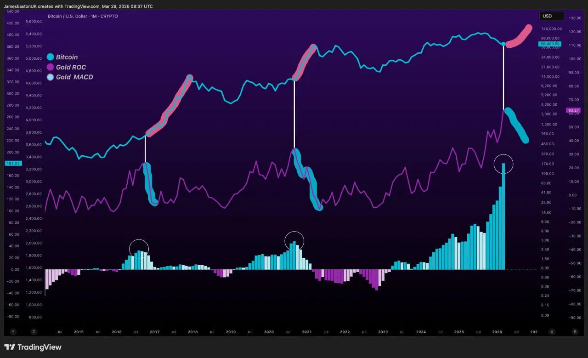The image size is (588, 358).
Task: Click the Z scale button
Action: (x=34, y=332)
